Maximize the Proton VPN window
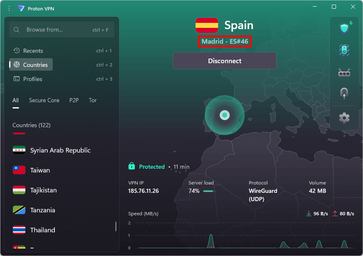363x256 pixels. click(x=334, y=7)
